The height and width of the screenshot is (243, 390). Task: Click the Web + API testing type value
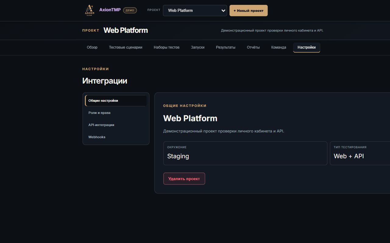349,156
